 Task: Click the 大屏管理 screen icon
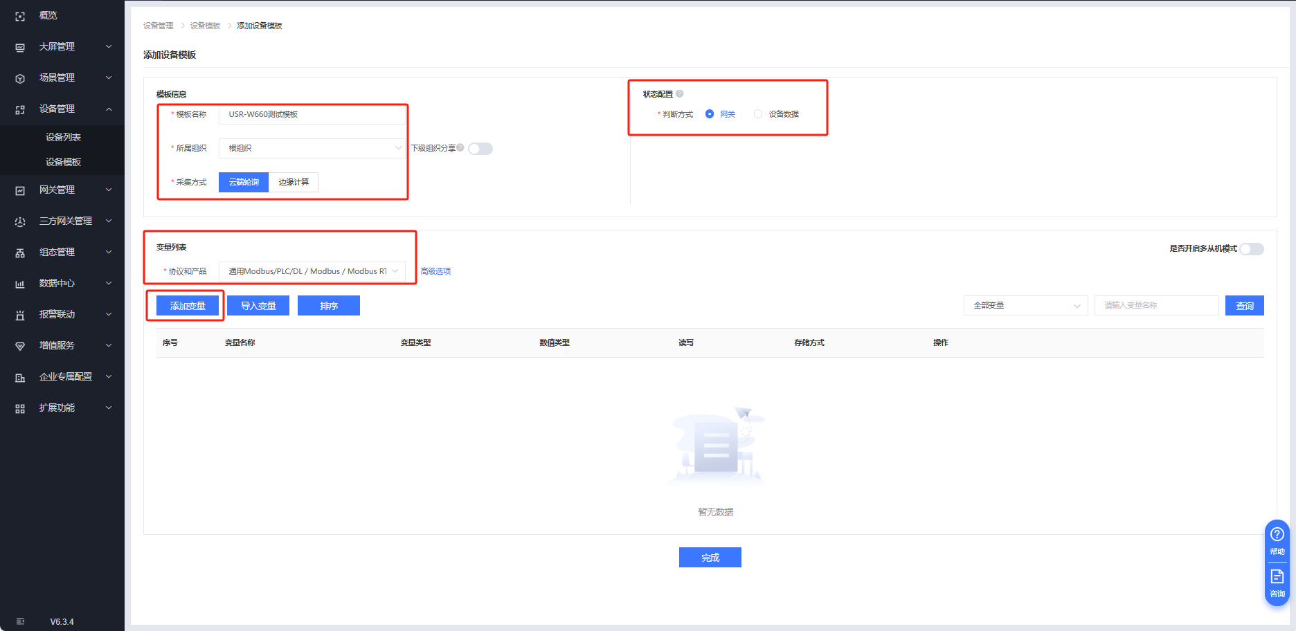(20, 47)
